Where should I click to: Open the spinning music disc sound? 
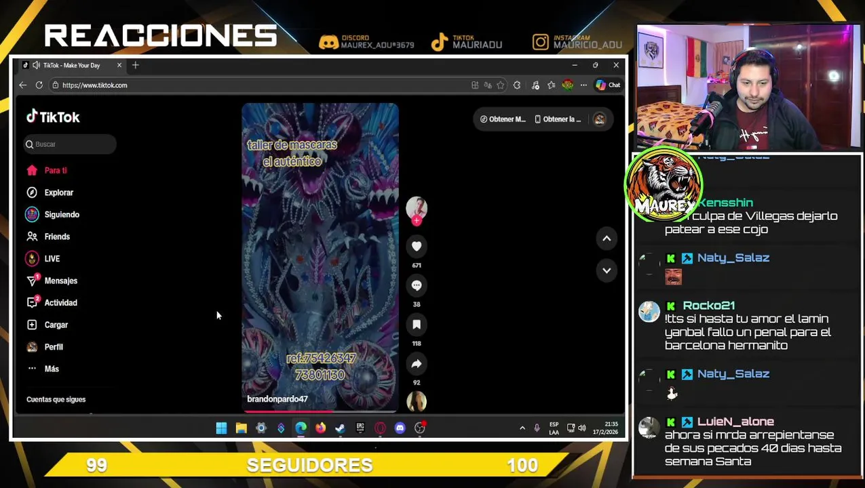pos(417,401)
